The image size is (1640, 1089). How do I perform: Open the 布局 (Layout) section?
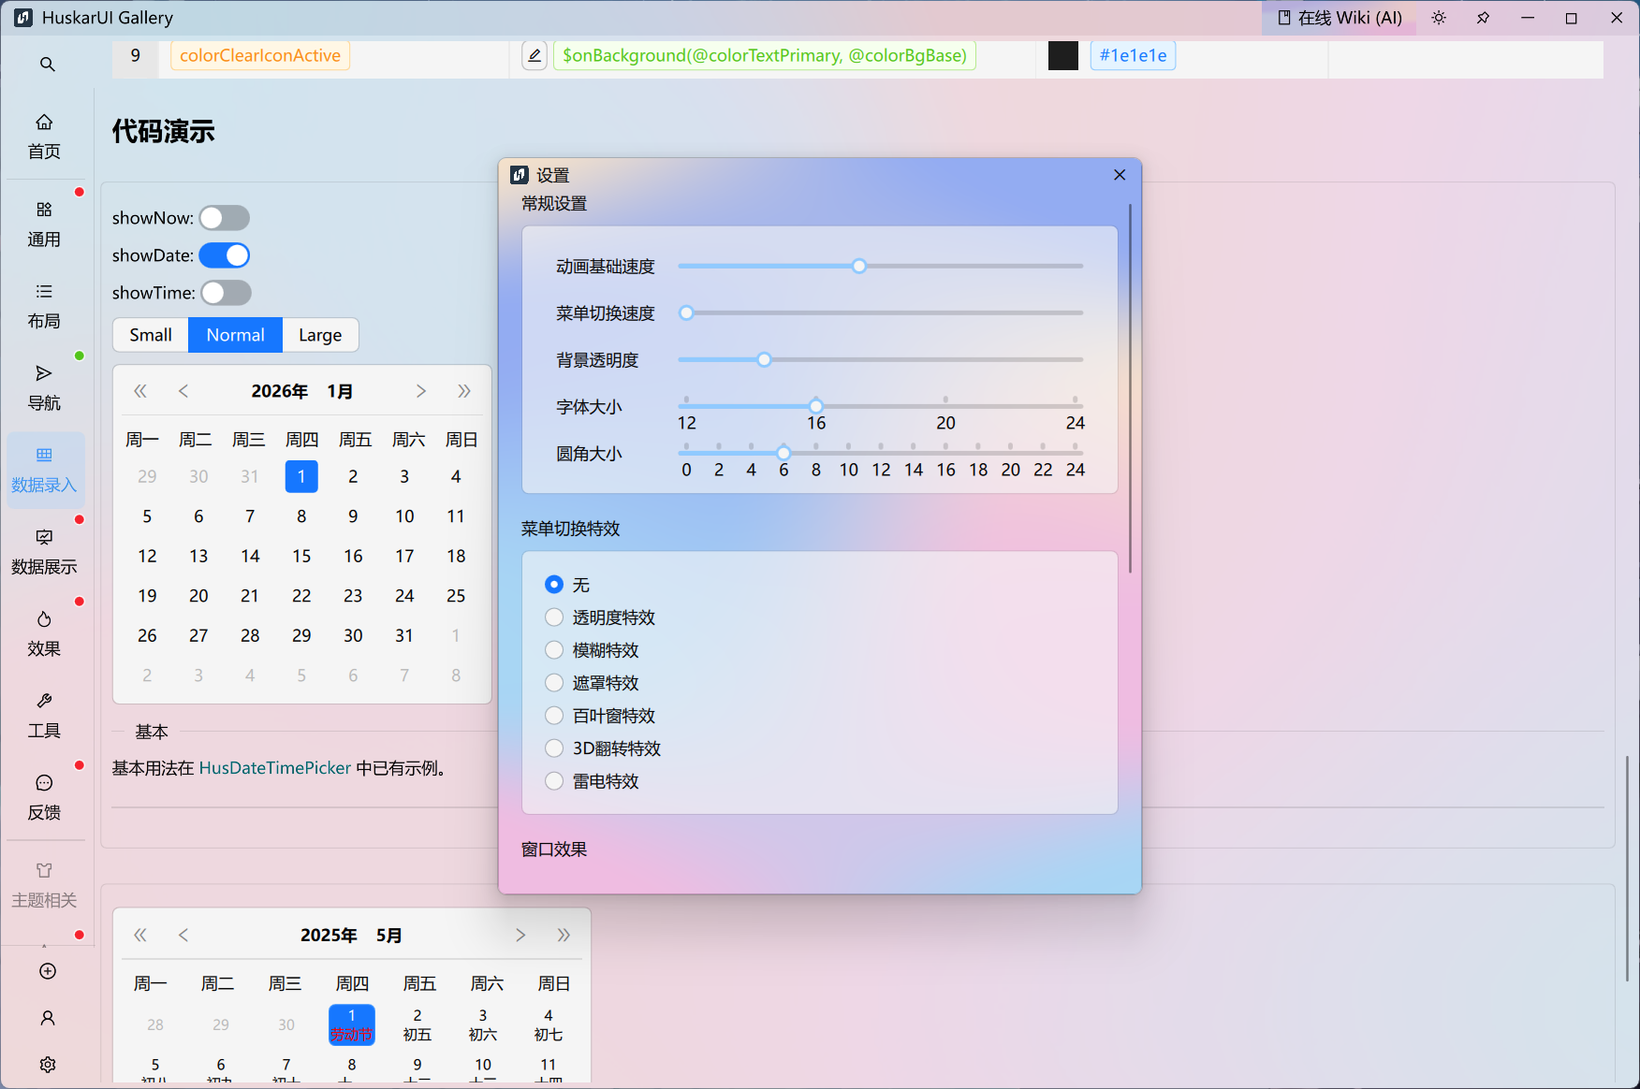click(x=44, y=305)
